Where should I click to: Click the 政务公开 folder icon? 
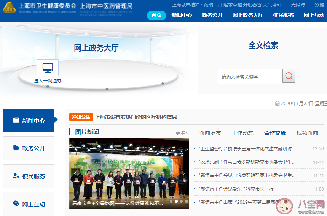coord(16,148)
